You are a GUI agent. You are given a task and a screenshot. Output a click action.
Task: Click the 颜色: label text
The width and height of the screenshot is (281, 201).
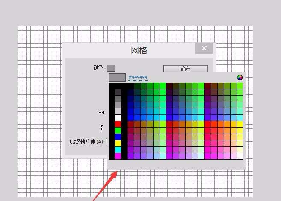pos(100,68)
